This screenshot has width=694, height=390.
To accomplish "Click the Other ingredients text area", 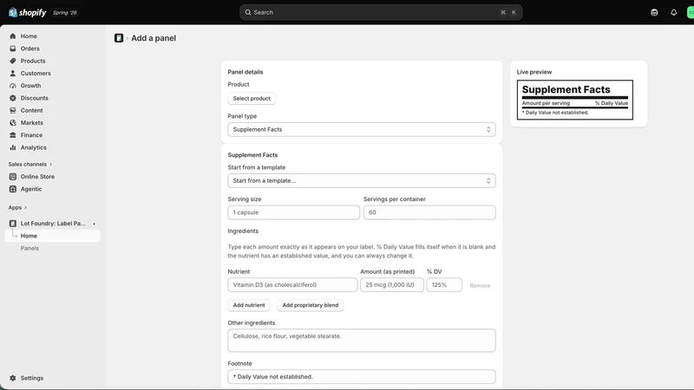I will coord(362,341).
